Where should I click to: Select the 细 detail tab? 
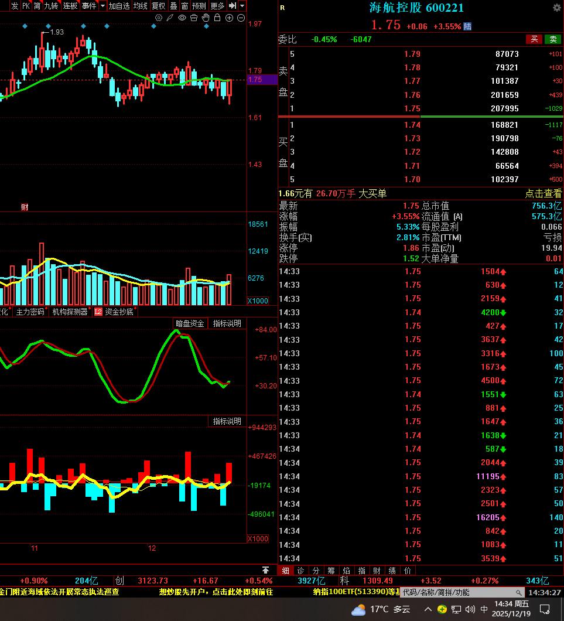[285, 570]
